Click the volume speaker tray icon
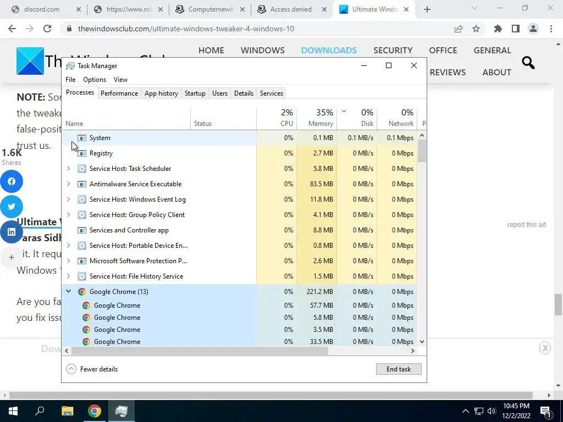The image size is (563, 422). tap(492, 411)
